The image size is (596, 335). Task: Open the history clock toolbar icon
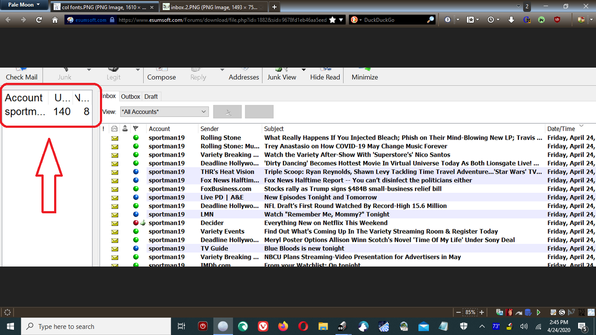pyautogui.click(x=491, y=20)
